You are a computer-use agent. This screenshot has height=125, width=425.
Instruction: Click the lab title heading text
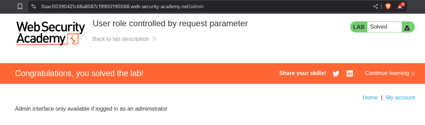pyautogui.click(x=170, y=24)
